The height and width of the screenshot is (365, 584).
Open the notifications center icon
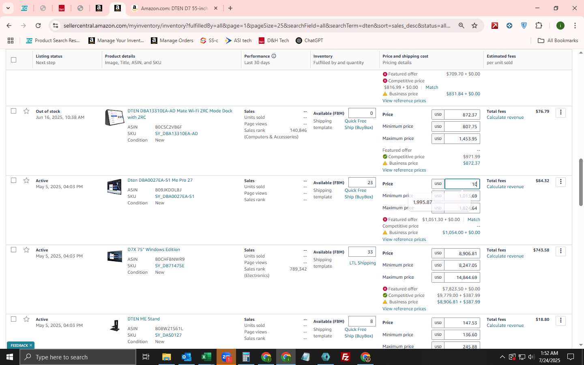[571, 357]
